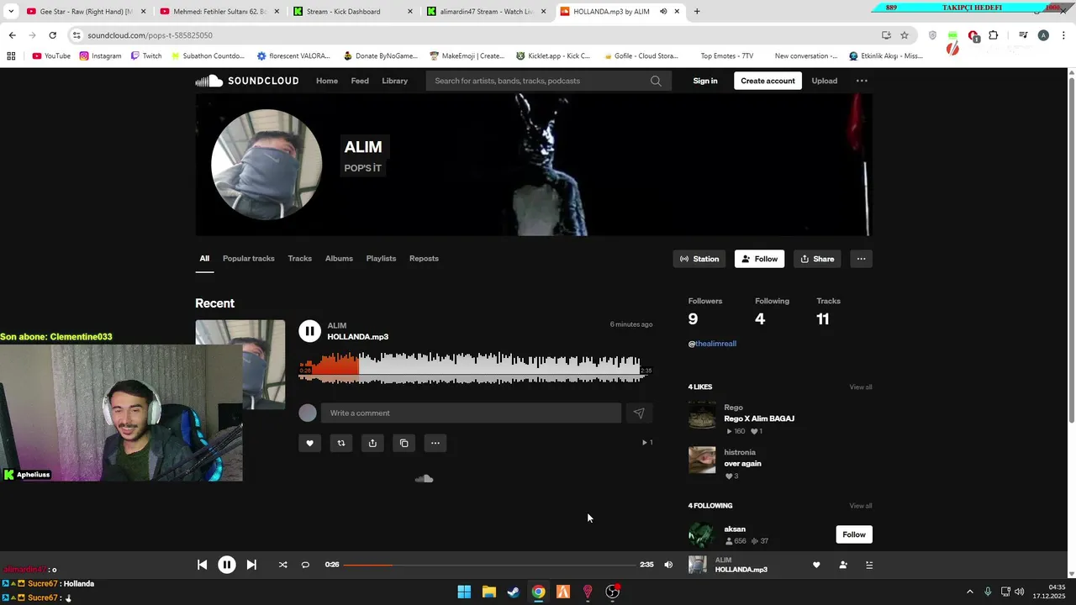
Task: Open the next-up queue icon in player bar
Action: pos(869,565)
